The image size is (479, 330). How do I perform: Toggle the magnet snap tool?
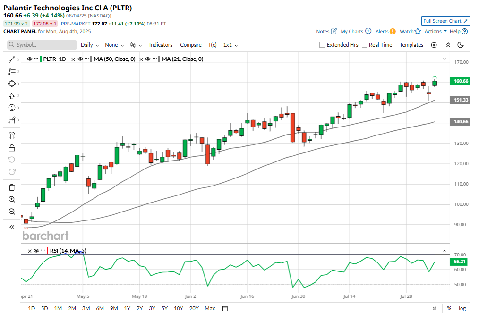(12, 136)
